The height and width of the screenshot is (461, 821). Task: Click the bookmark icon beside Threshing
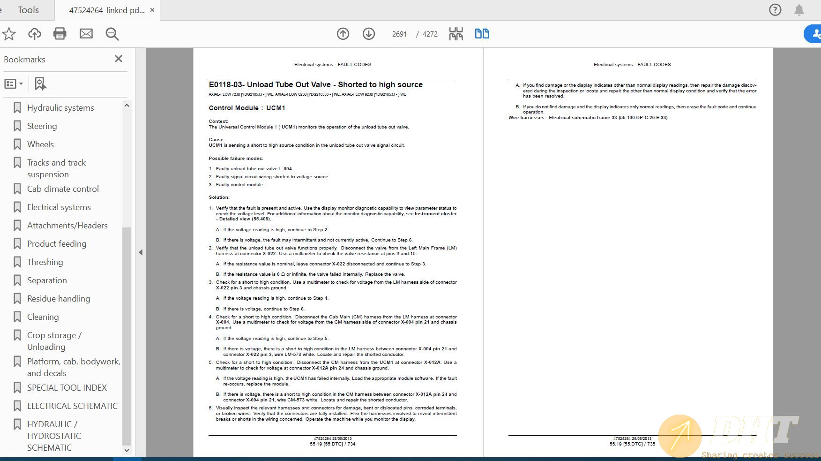tap(17, 262)
